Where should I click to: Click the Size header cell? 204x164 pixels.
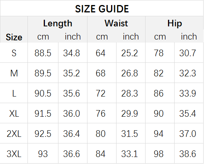pyautogui.click(x=14, y=37)
